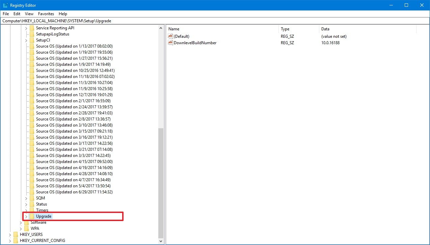Click the HKEY_USERS folder icon

pyautogui.click(x=16, y=235)
